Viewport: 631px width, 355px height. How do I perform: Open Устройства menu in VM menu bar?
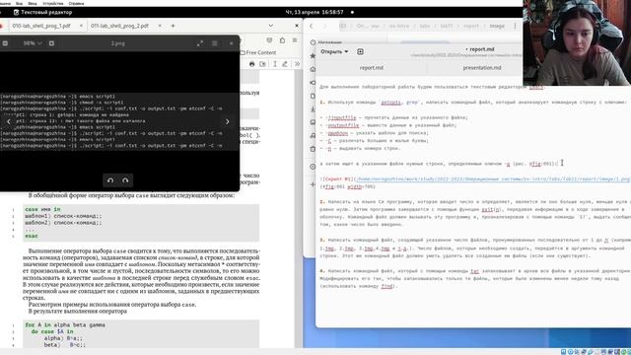53,3
